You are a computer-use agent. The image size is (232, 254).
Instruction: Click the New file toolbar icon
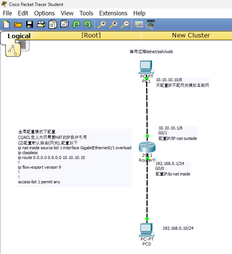point(6,24)
